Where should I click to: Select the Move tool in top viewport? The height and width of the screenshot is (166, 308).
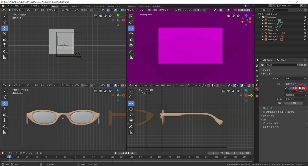coord(5,28)
